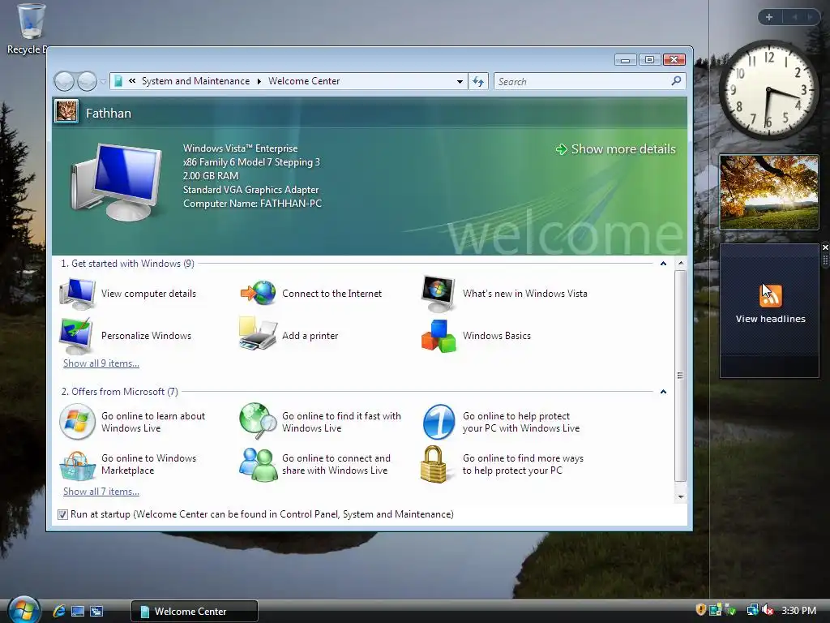Image resolution: width=830 pixels, height=623 pixels.
Task: Click scrollbar down arrow in Welcome Center
Action: coord(681,497)
